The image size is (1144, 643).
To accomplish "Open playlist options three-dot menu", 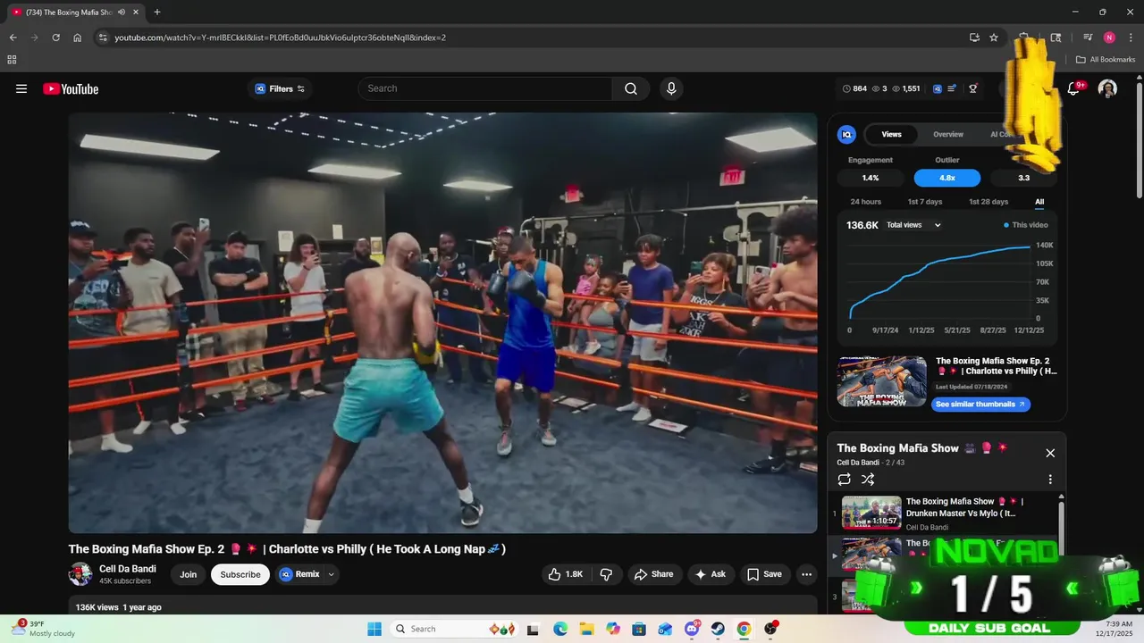I will coord(1050,480).
